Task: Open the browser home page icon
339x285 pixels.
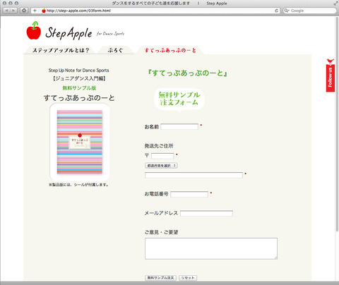Action: pyautogui.click(x=24, y=11)
